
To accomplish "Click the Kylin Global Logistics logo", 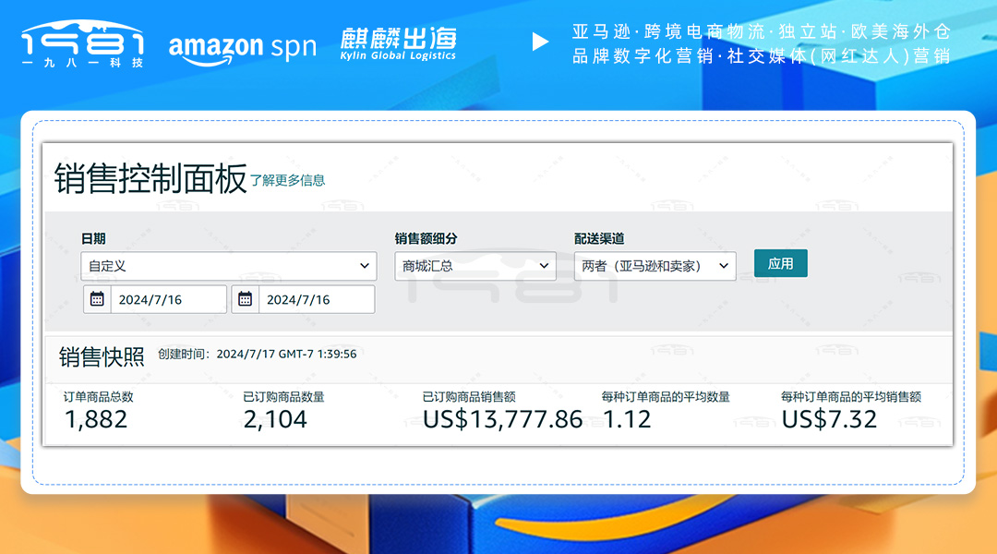I will click(398, 44).
